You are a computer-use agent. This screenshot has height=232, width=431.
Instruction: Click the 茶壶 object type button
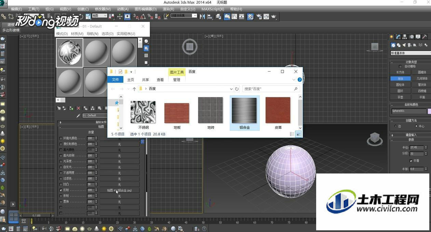click(x=400, y=97)
